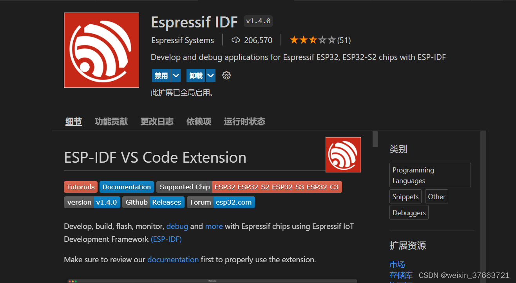This screenshot has width=516, height=283.
Task: Switch to the 细节 tab
Action: pos(74,122)
